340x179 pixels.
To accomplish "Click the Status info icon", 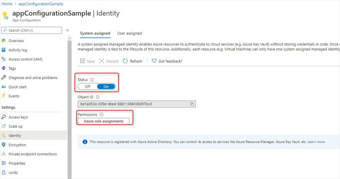I will [92, 80].
